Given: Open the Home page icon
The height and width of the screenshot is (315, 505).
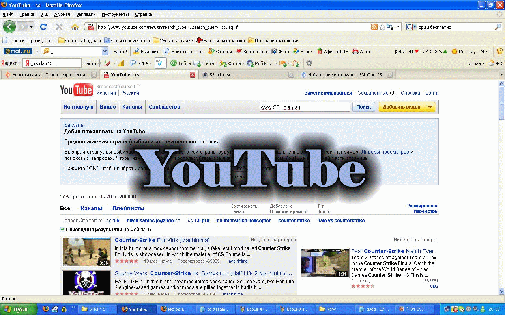Looking at the screenshot, I should 75,27.
